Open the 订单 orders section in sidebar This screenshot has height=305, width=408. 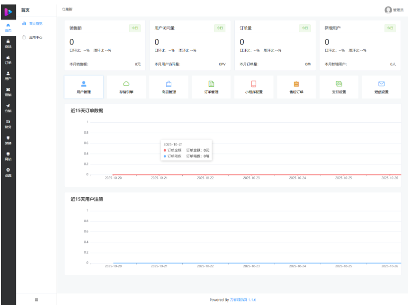(8, 60)
